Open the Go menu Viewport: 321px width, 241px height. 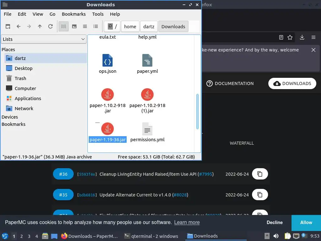coord(52,14)
